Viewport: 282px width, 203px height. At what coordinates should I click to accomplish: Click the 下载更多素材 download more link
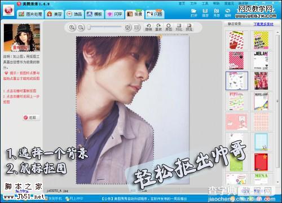[x=263, y=24]
